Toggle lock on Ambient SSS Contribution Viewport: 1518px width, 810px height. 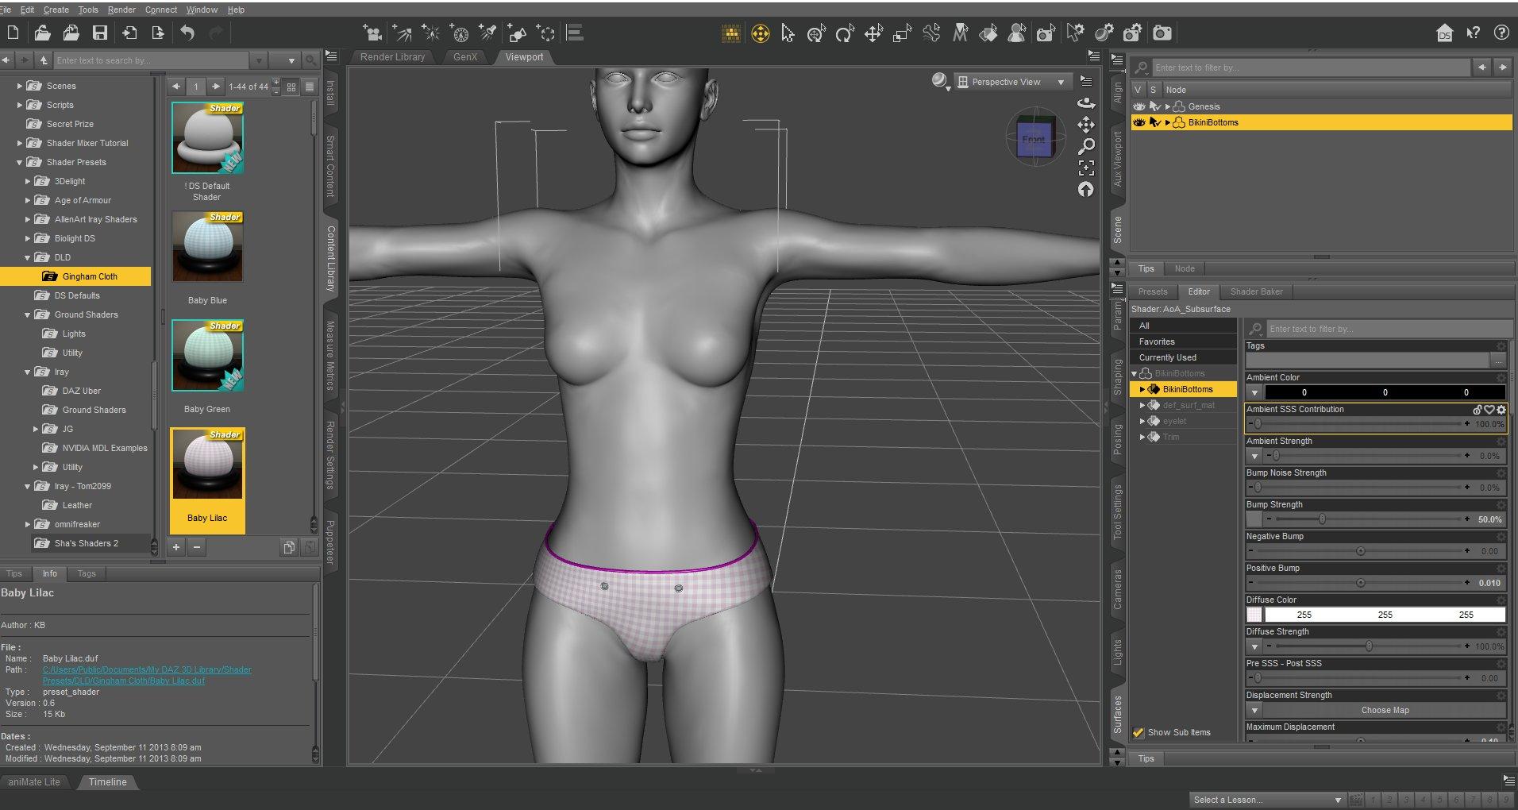tap(1477, 410)
